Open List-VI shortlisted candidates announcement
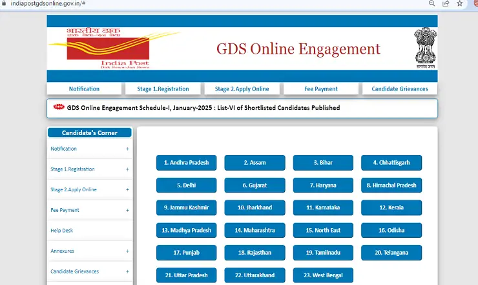The height and width of the screenshot is (285, 478). (203, 108)
